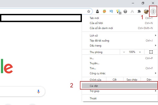158x105 pixels.
Task: Open the incognito spy extension icon
Action: click(x=97, y=11)
